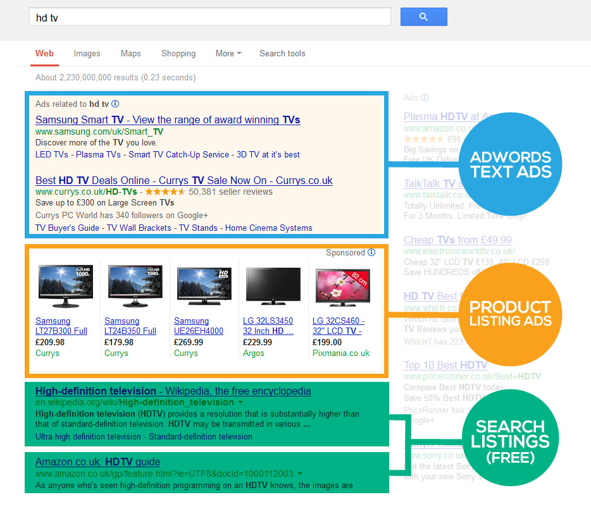Expand dropdown arrow beside Amazon result URL
The image size is (591, 509).
point(300,474)
